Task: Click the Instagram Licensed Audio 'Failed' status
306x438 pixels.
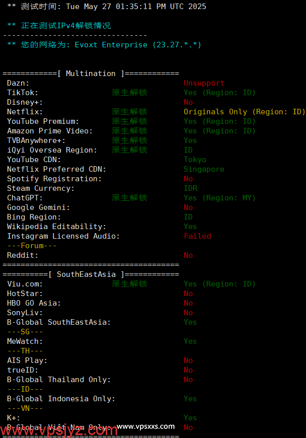Action: pos(197,236)
